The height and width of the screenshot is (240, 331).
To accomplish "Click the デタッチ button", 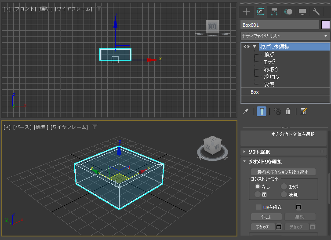I will coord(297,227).
